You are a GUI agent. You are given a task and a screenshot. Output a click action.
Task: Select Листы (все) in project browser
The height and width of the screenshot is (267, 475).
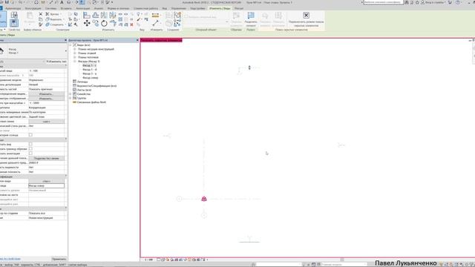(84, 90)
